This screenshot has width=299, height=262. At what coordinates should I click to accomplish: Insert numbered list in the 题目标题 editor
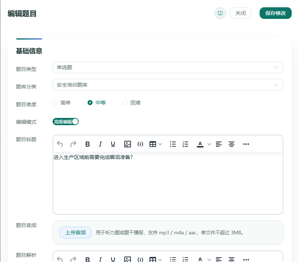click(x=185, y=144)
